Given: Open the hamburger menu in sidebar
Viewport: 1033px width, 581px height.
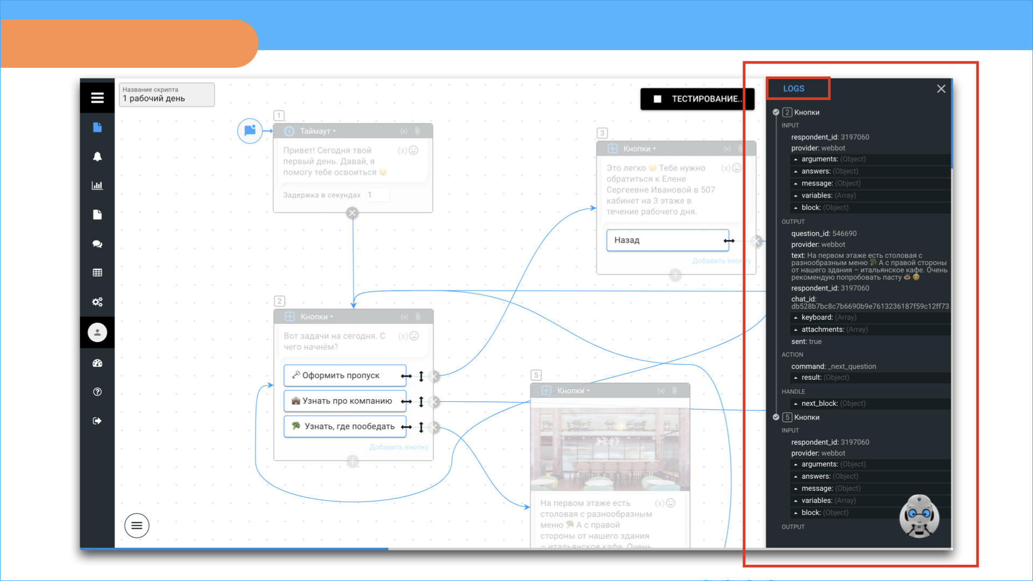Looking at the screenshot, I should [97, 97].
